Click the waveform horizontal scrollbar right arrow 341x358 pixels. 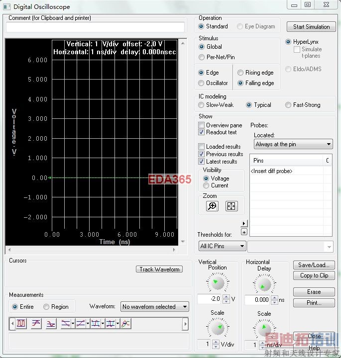click(174, 250)
